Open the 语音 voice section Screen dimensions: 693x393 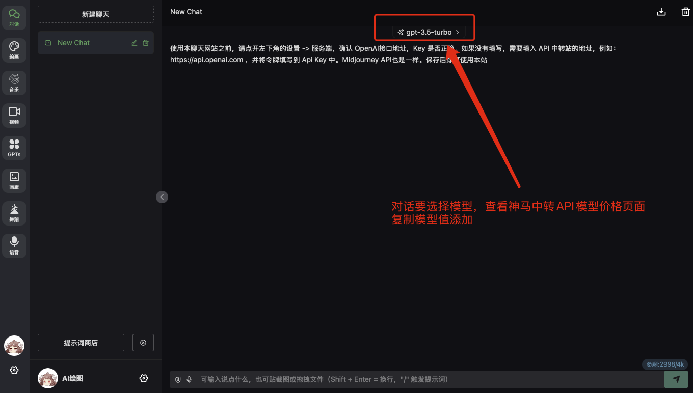pos(14,246)
